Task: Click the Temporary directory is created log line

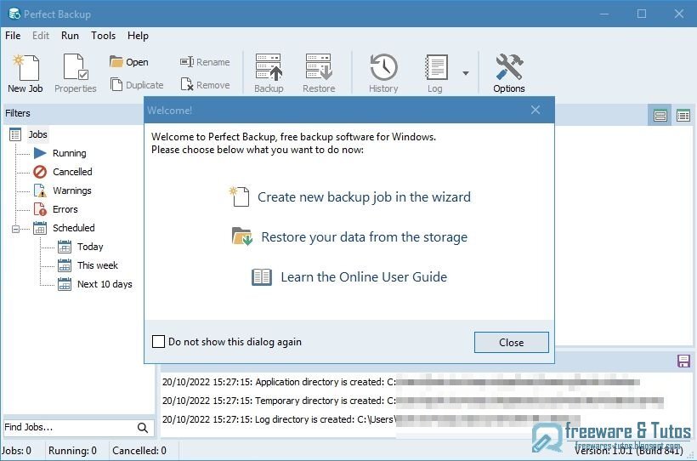Action: (x=413, y=401)
